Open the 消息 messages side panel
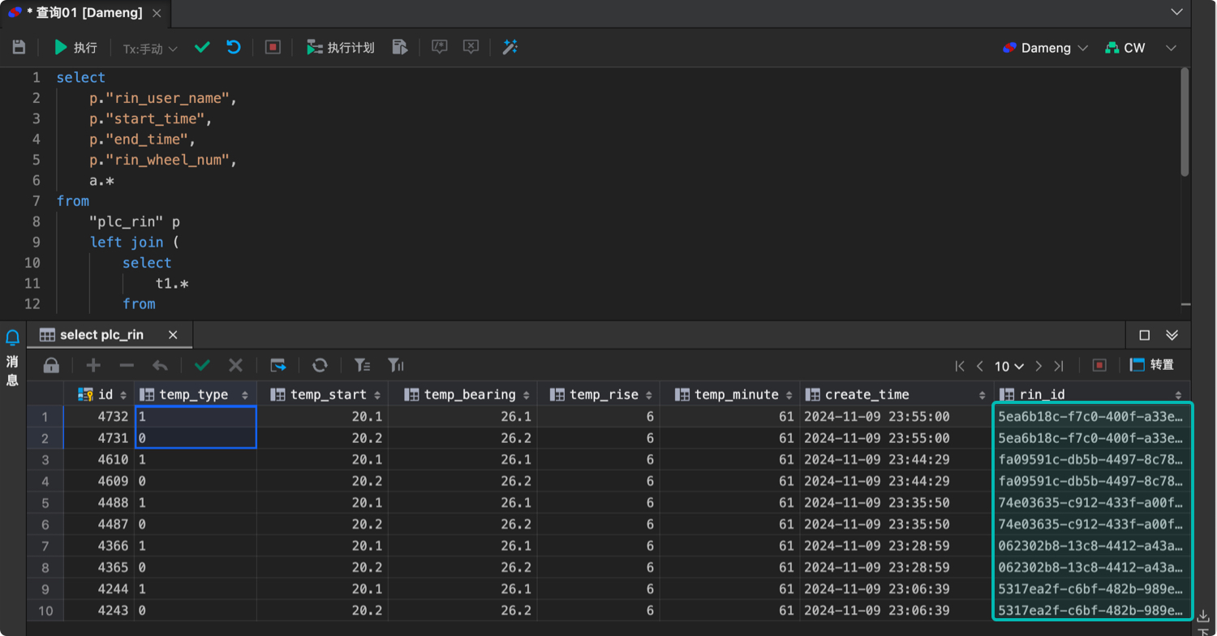 point(12,357)
